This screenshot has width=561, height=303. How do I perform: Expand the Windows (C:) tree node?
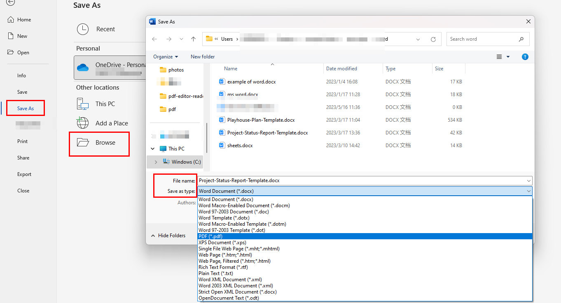coord(156,162)
